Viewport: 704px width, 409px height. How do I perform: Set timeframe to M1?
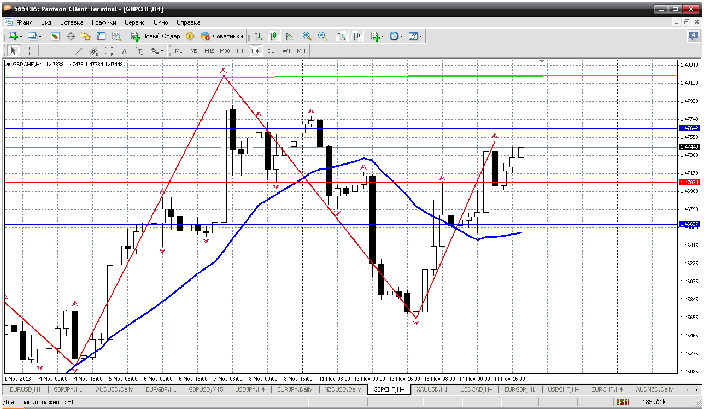[x=179, y=51]
